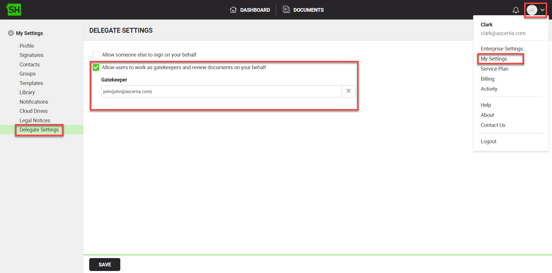Click the SAVE button
Viewport: 552px width, 273px height.
tap(105, 264)
